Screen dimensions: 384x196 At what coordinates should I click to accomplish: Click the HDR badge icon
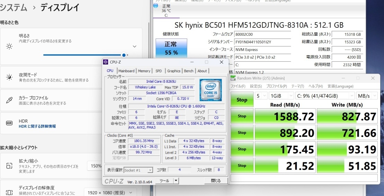(x=9, y=123)
